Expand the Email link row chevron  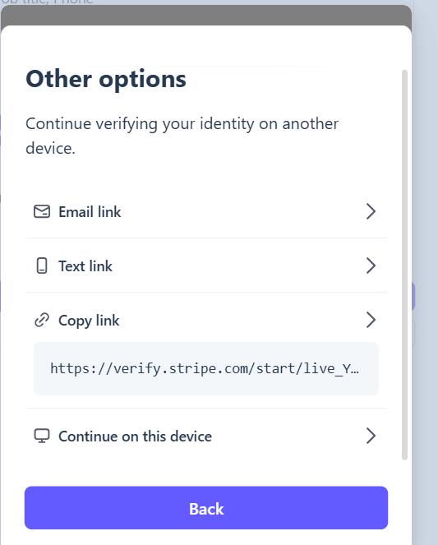coord(371,211)
